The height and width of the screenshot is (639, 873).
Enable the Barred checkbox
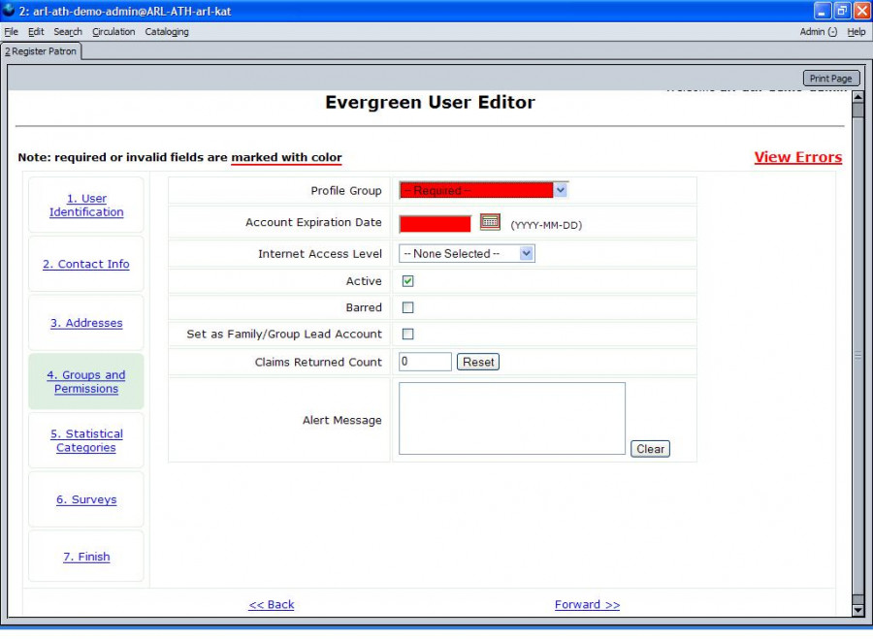pyautogui.click(x=408, y=307)
